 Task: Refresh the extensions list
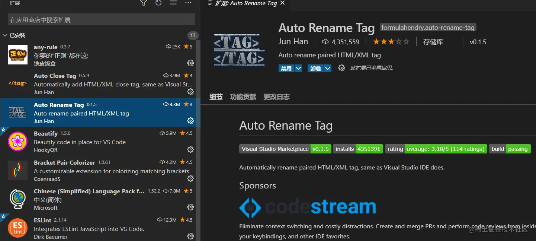coord(158,3)
